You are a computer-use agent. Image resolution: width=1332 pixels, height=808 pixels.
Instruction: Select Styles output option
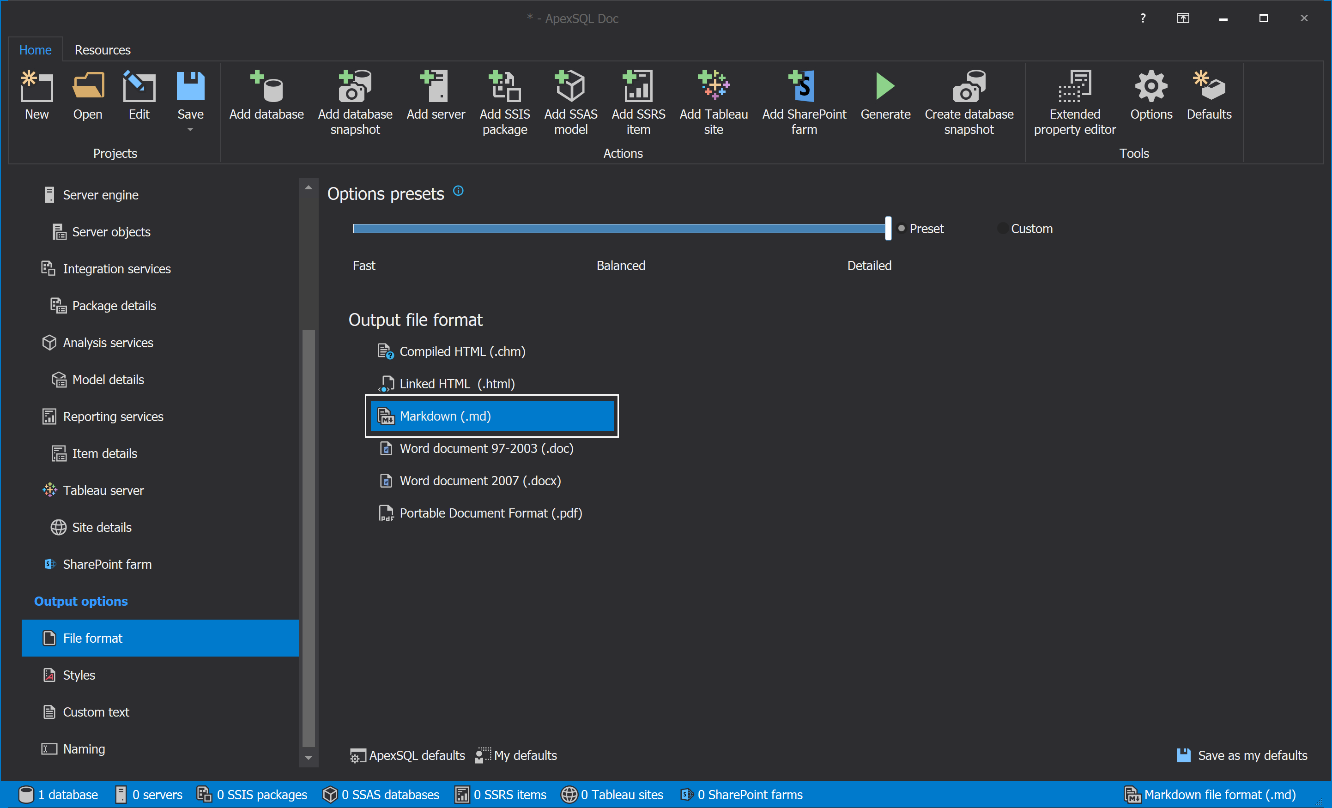coord(160,675)
